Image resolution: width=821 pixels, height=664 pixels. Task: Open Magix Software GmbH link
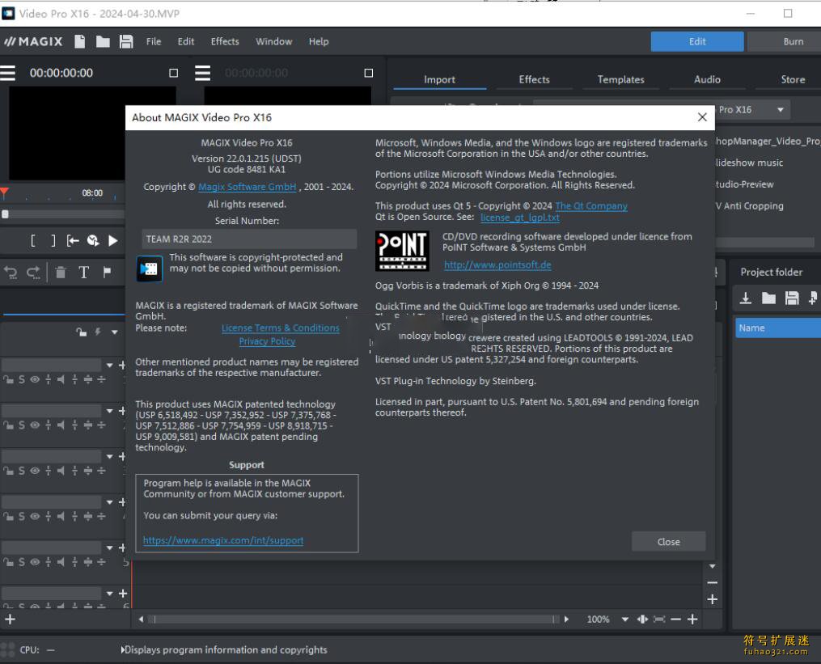tap(248, 187)
